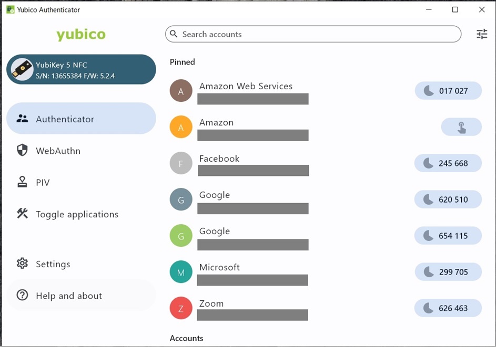Copy the Amazon Web Services code 017 027
This screenshot has height=347, width=496.
[448, 91]
